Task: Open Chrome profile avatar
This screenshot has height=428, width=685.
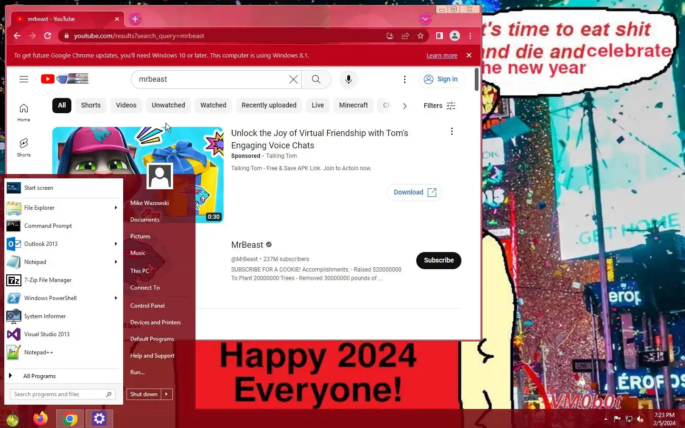Action: (455, 36)
